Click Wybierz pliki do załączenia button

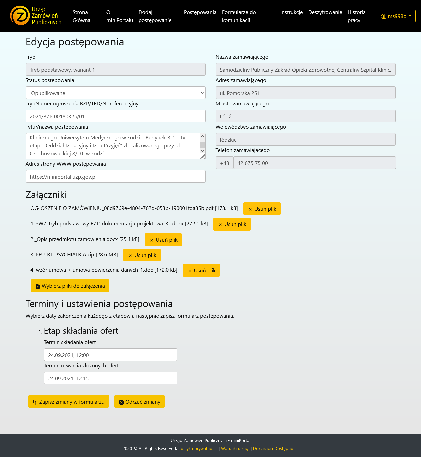(x=70, y=286)
